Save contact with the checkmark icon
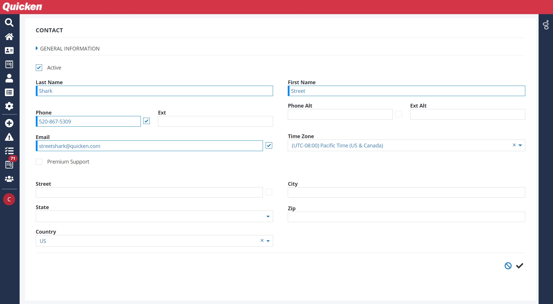The width and height of the screenshot is (553, 304). click(x=520, y=266)
